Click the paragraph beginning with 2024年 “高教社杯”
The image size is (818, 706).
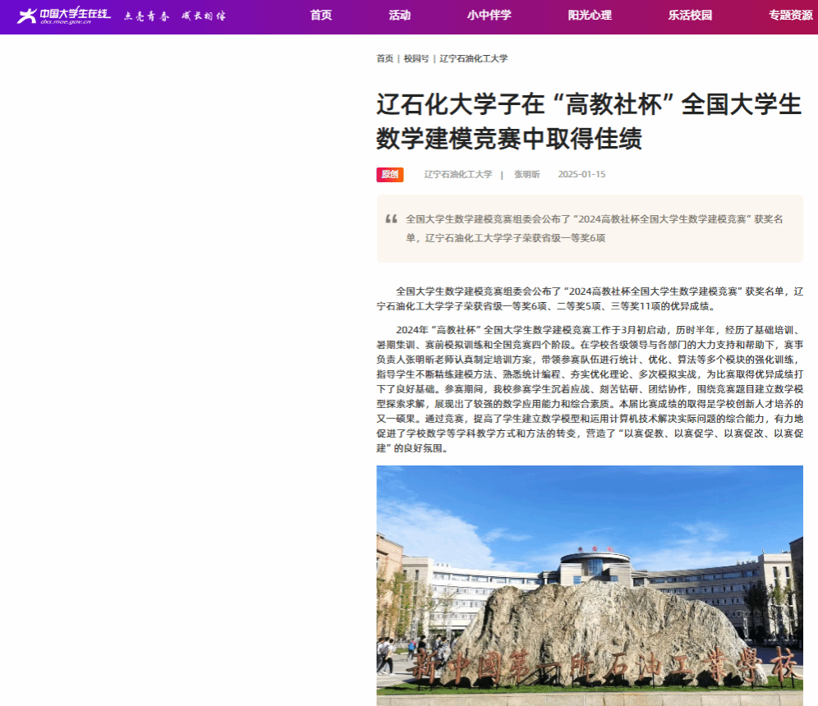click(590, 389)
